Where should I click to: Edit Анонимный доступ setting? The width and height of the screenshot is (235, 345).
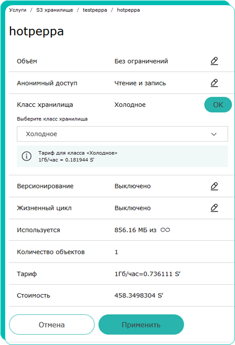coord(214,83)
